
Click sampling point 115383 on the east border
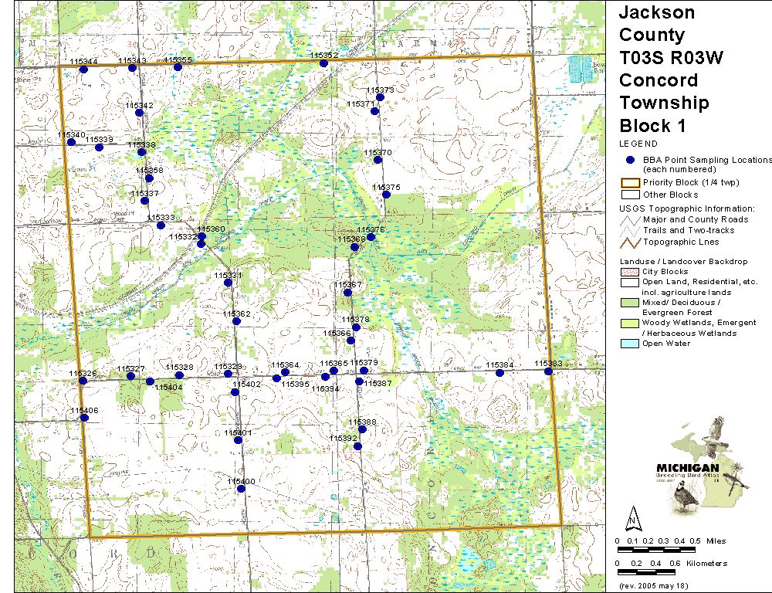(x=548, y=371)
